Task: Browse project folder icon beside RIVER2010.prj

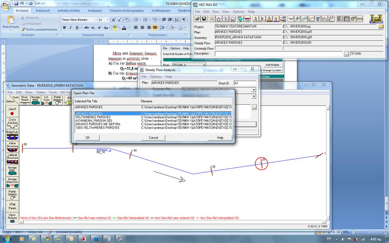Action: click(x=381, y=27)
